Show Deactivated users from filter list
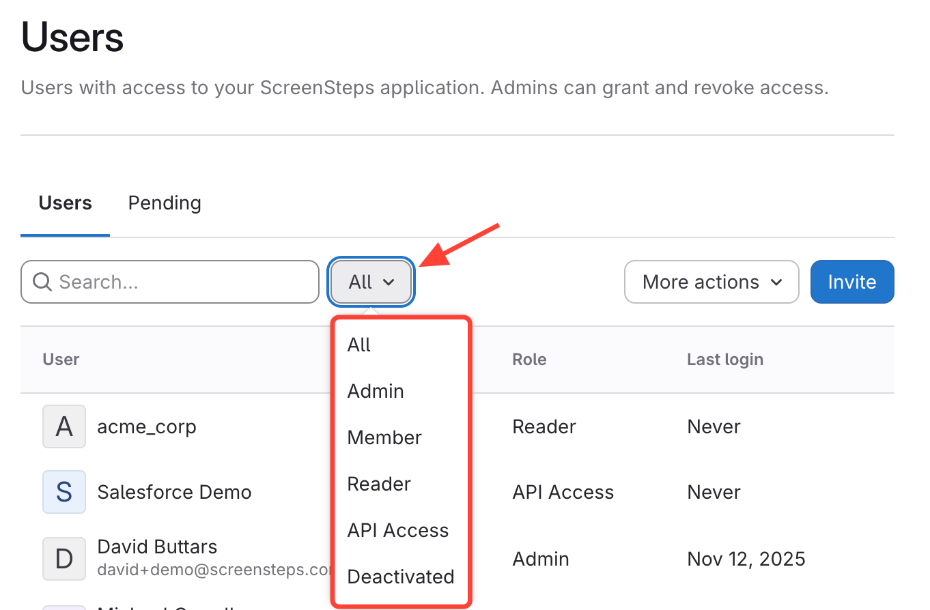This screenshot has height=610, width=930. coord(401,577)
